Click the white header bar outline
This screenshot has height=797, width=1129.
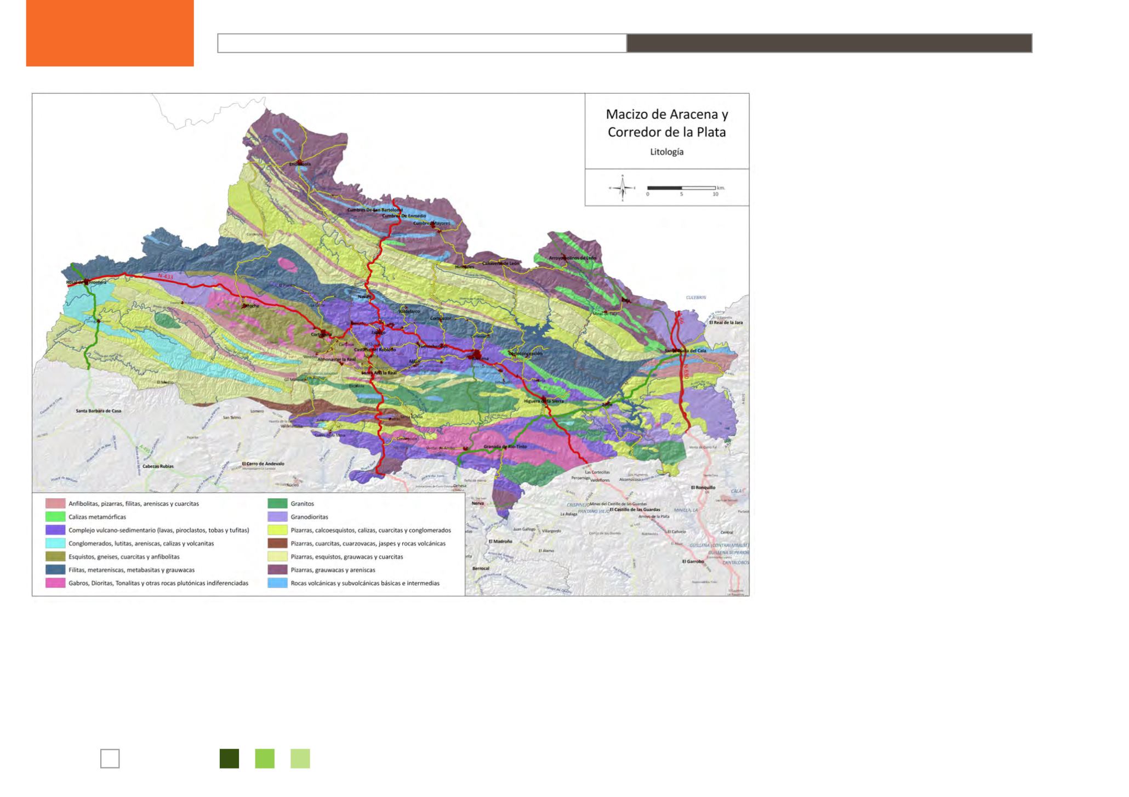[422, 43]
